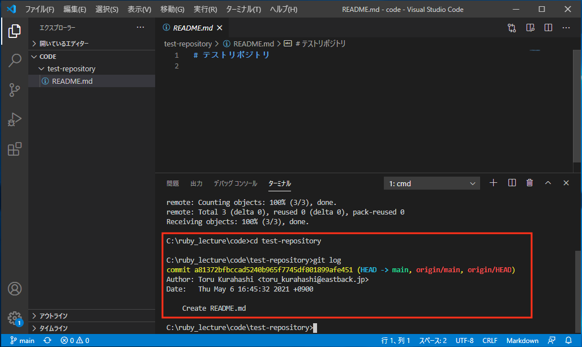
Task: Open errors and warnings count in status bar
Action: pyautogui.click(x=75, y=340)
